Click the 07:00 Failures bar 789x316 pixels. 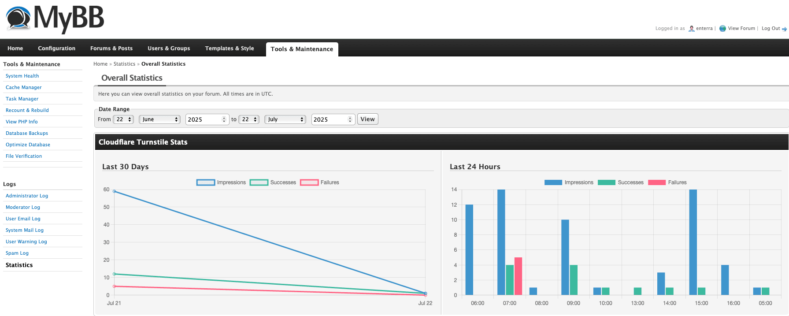tap(518, 276)
